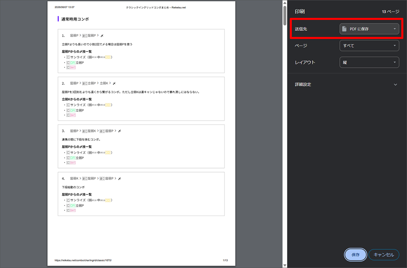Viewport: 407px width, 268px height.
Task: Expand the 詳細設定 section
Action: (x=346, y=84)
